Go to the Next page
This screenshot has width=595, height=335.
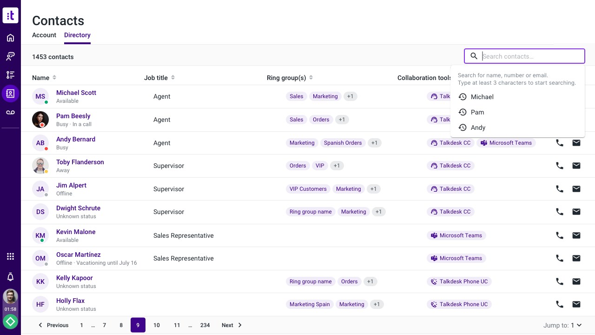point(231,325)
